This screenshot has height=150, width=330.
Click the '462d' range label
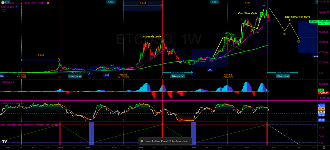[x=106, y=75]
